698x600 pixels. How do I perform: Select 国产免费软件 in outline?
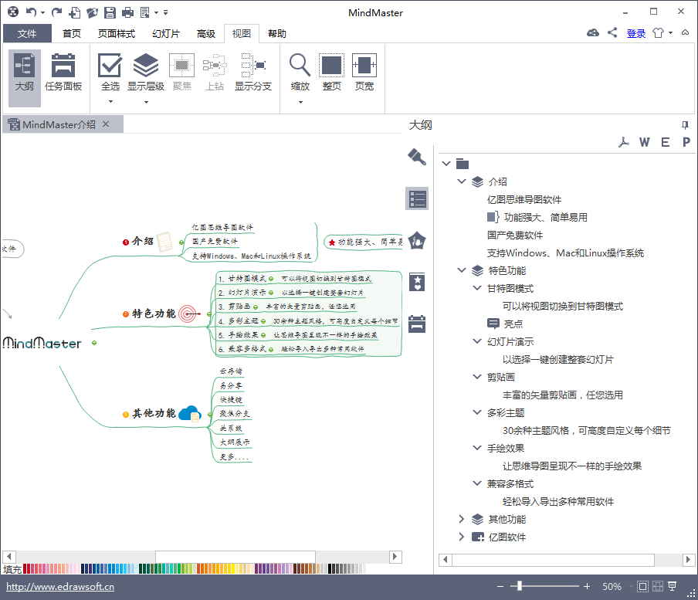tap(514, 235)
